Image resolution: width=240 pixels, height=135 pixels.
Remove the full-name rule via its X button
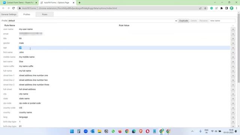tap(233, 71)
